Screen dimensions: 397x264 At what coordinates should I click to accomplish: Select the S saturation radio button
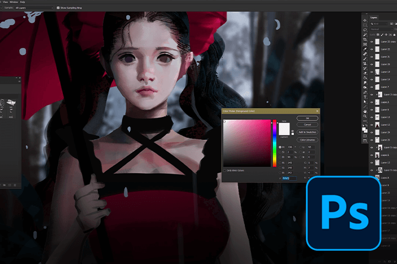click(x=280, y=152)
